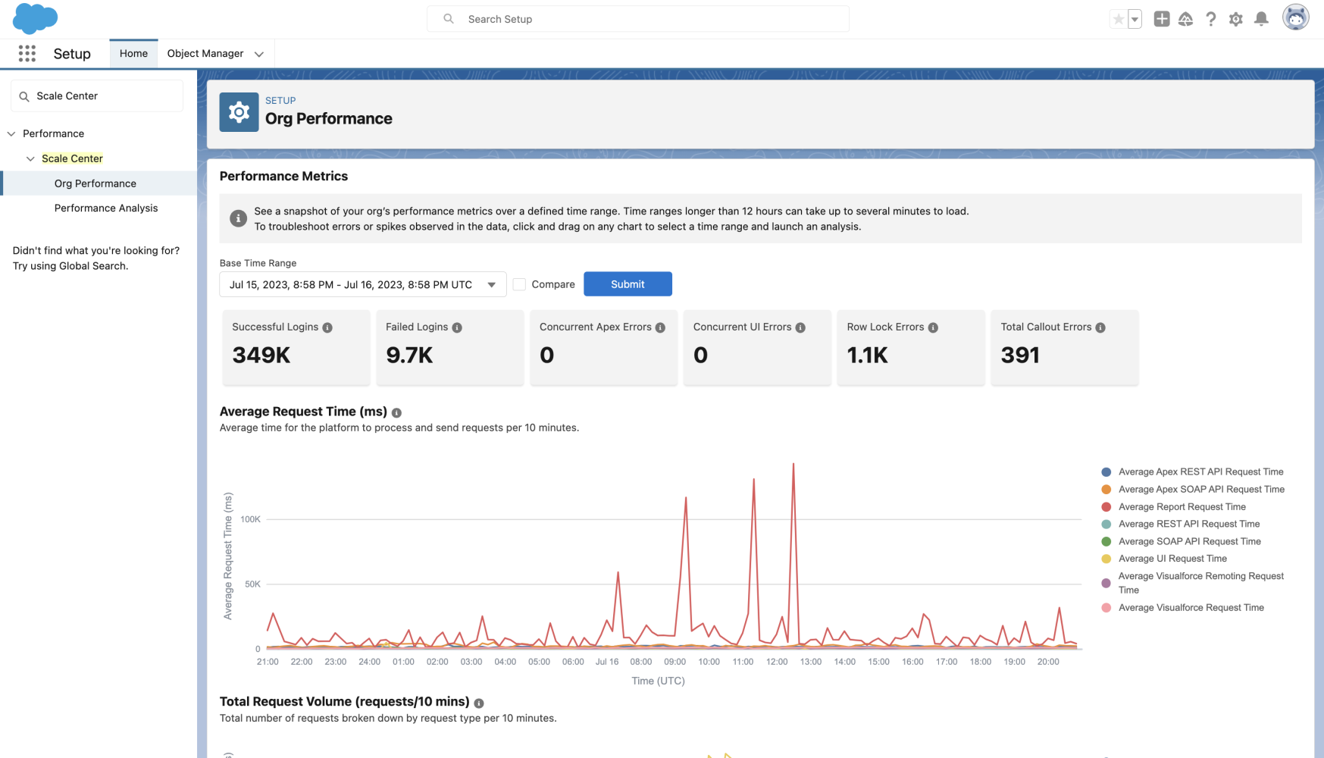Enable the Compare checkbox
Screen dimensions: 1324x758
pyautogui.click(x=519, y=284)
